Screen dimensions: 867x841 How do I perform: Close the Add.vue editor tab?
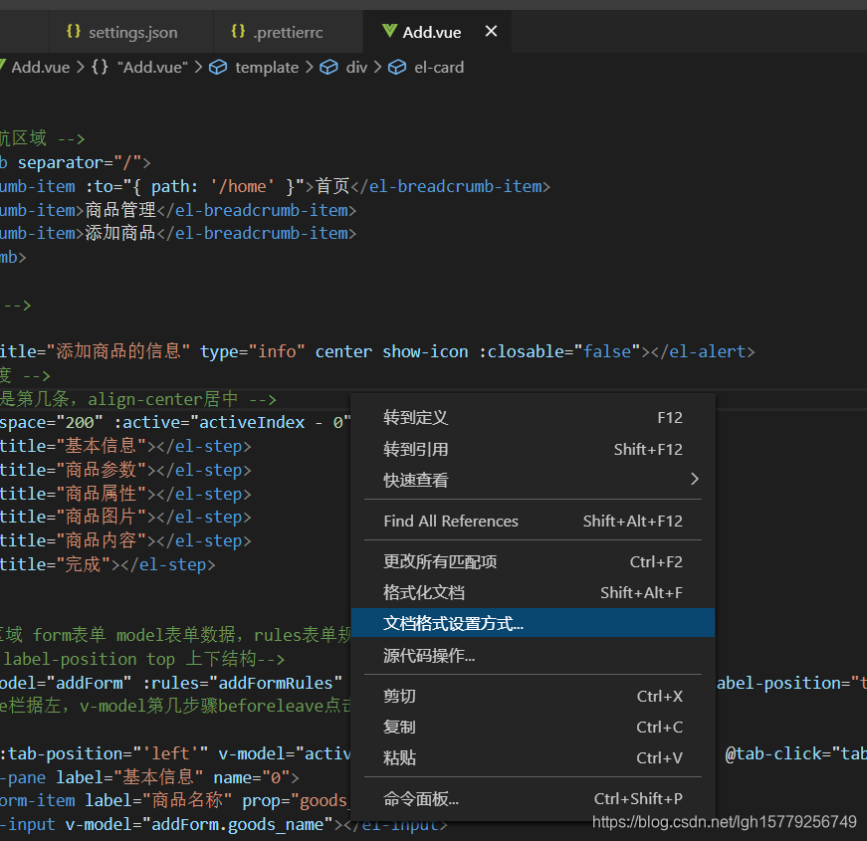pos(491,31)
